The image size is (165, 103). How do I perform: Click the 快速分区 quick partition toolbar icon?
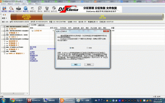tap(26, 9)
